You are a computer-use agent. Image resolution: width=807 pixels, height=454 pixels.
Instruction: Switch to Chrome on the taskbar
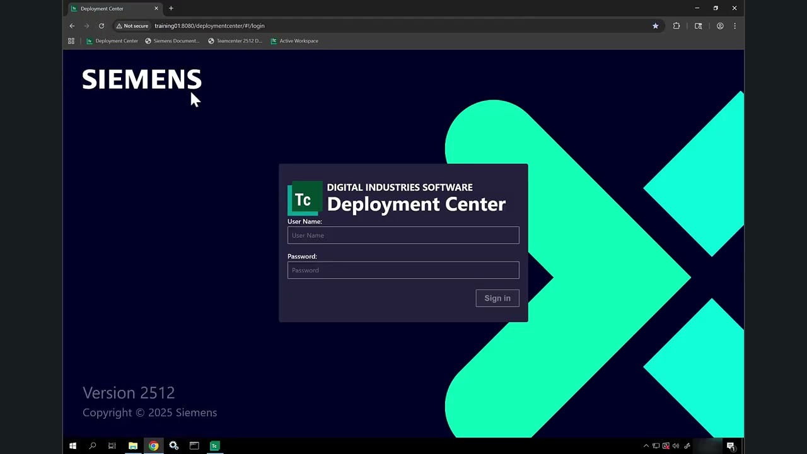tap(153, 446)
